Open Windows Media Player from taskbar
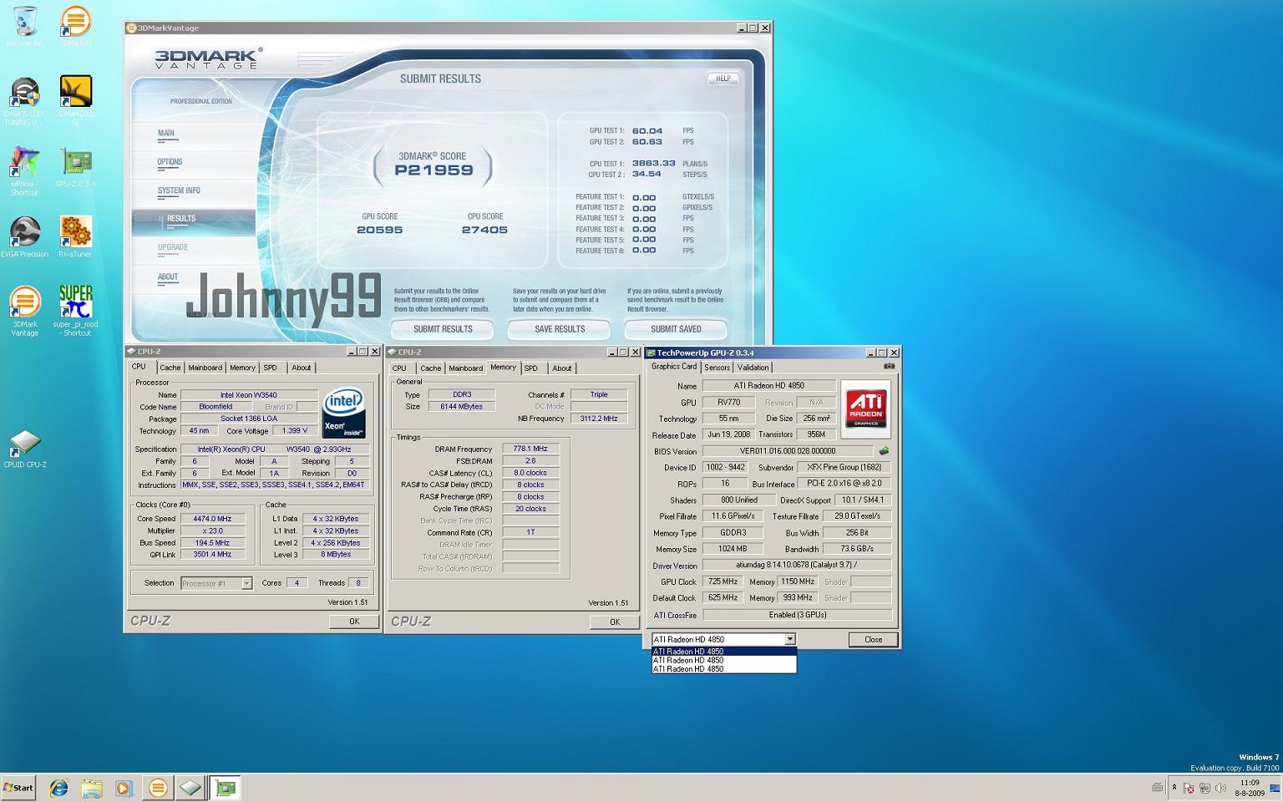 (124, 788)
